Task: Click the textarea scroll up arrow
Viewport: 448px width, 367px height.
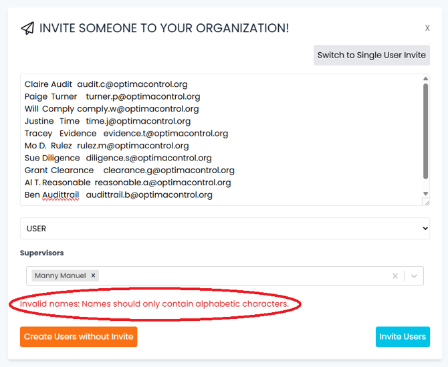Action: point(425,78)
